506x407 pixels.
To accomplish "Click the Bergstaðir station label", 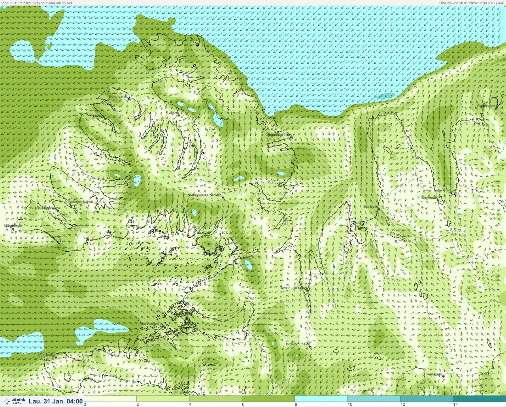I will 429,198.
